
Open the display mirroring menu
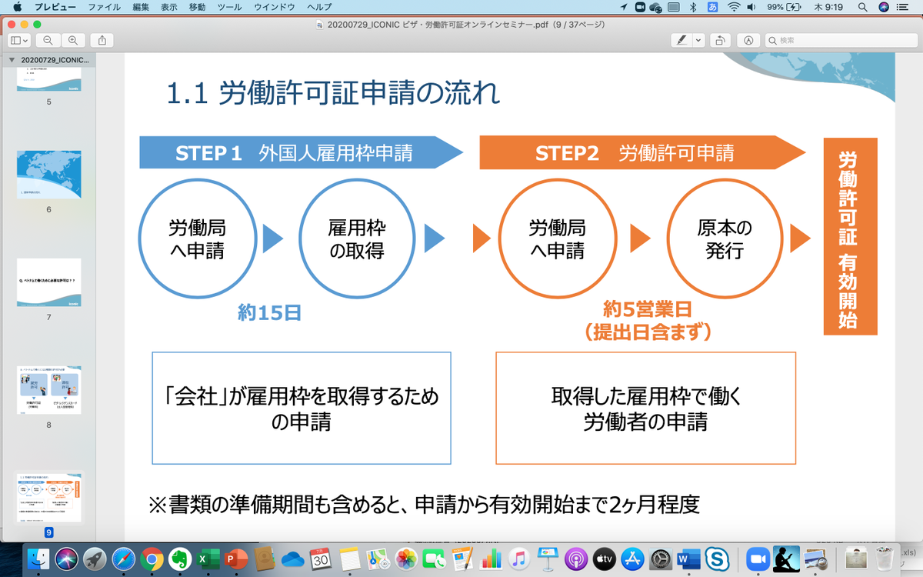673,7
